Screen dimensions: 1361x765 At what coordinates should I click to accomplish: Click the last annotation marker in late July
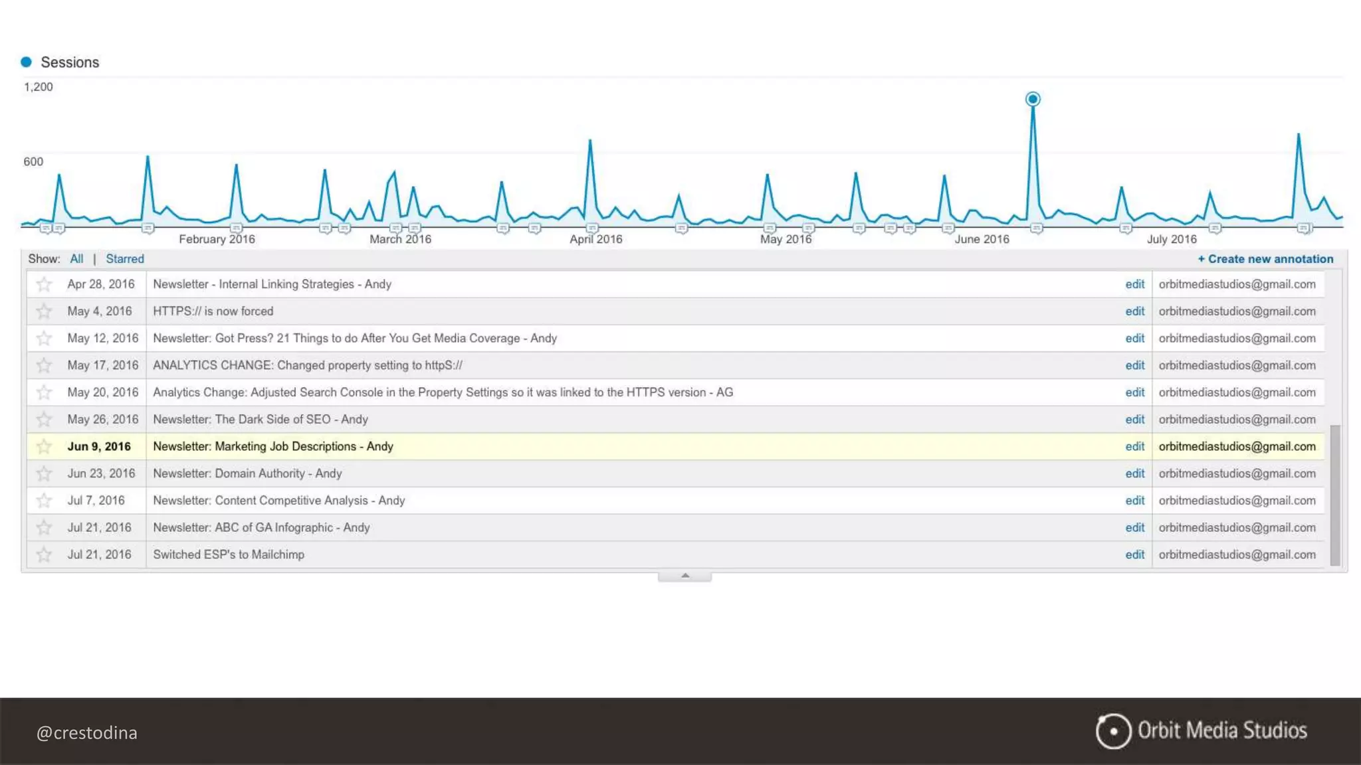click(1304, 228)
